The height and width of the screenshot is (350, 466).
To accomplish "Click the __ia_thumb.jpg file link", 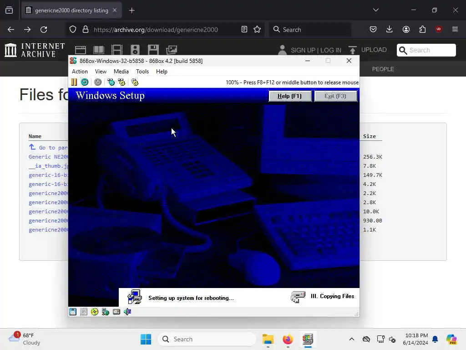I will click(x=48, y=166).
